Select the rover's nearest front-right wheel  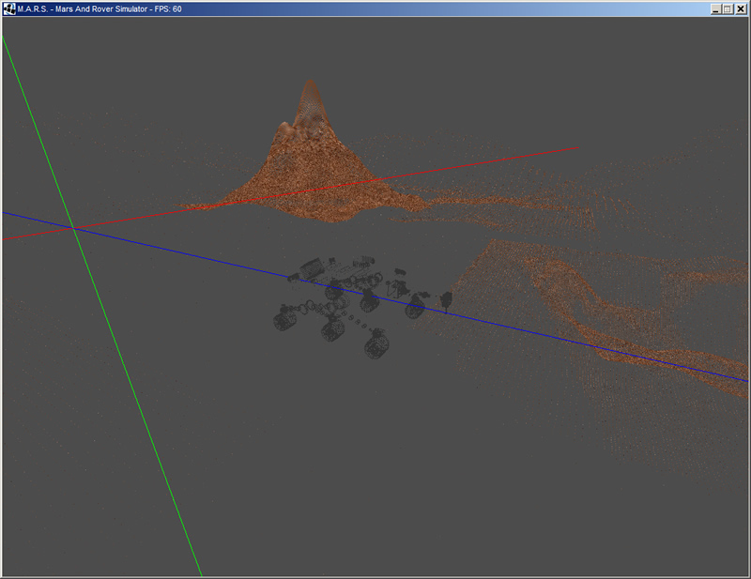pos(376,346)
